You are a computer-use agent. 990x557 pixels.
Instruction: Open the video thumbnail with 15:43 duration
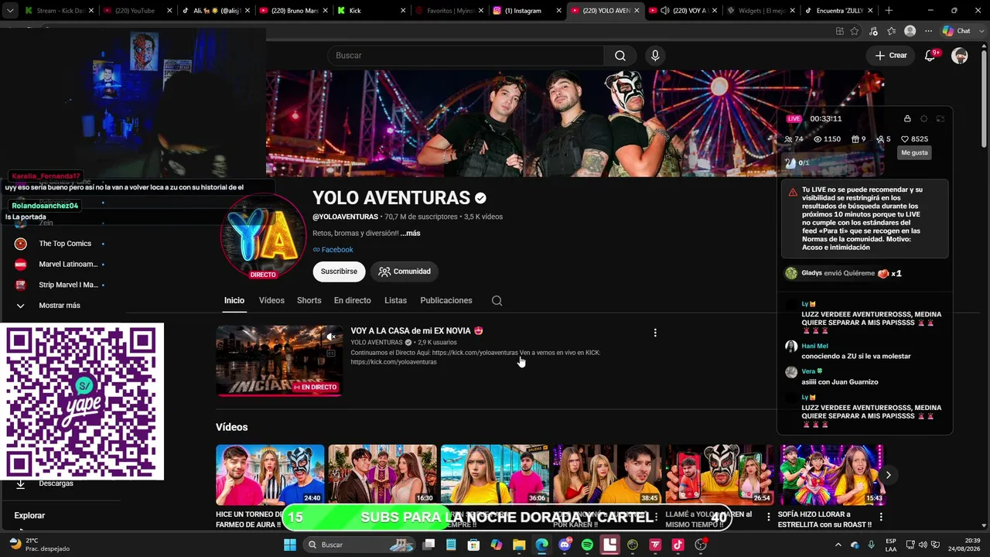(x=832, y=474)
